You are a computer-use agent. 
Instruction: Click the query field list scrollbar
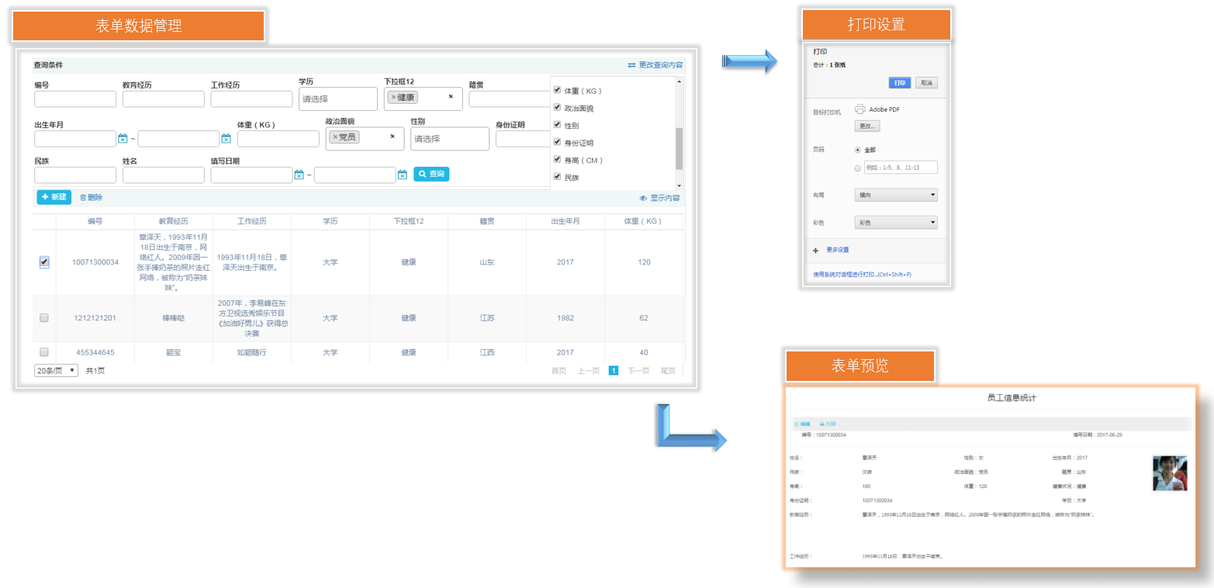pyautogui.click(x=680, y=147)
